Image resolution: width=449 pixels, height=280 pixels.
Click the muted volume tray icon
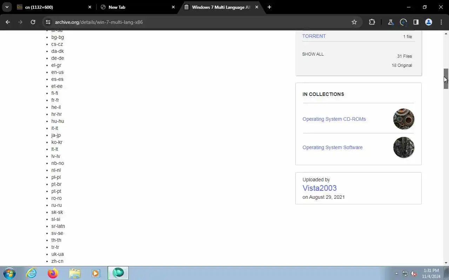click(x=414, y=273)
